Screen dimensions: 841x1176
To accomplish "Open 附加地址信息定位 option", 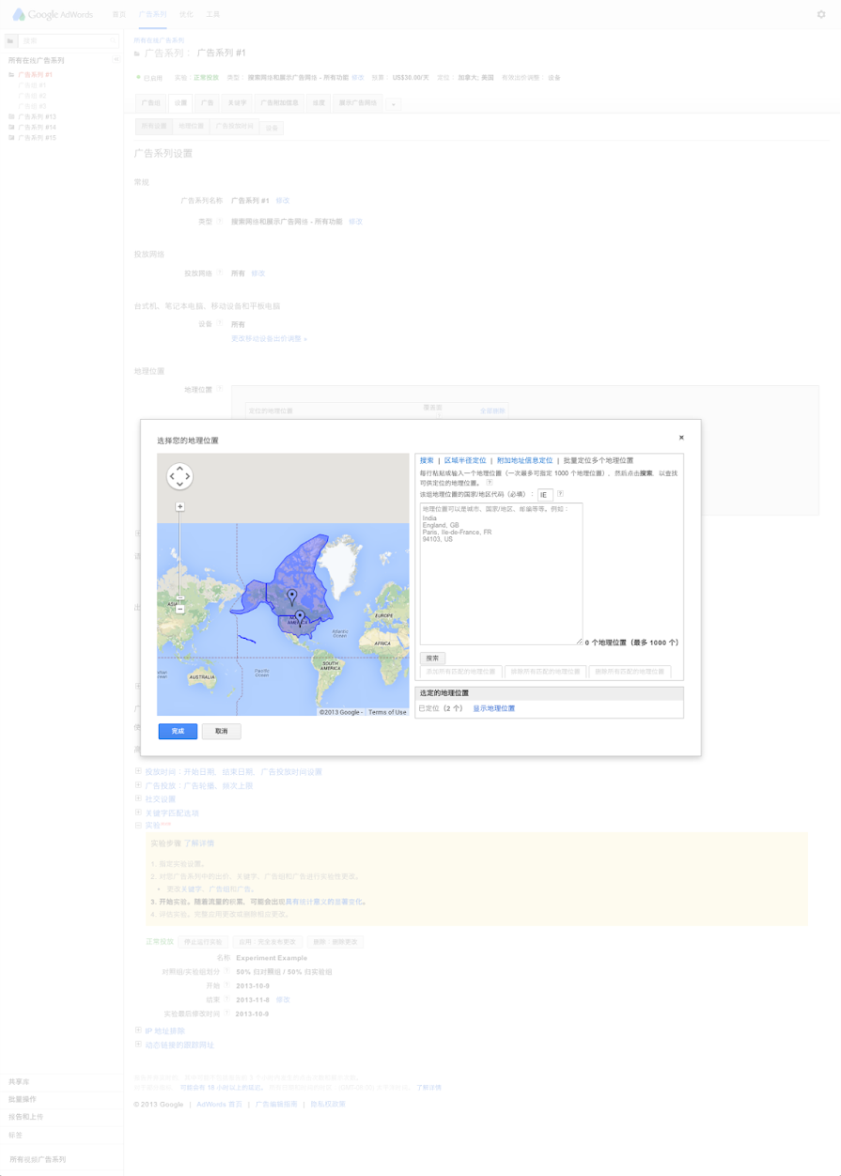I will pos(524,461).
